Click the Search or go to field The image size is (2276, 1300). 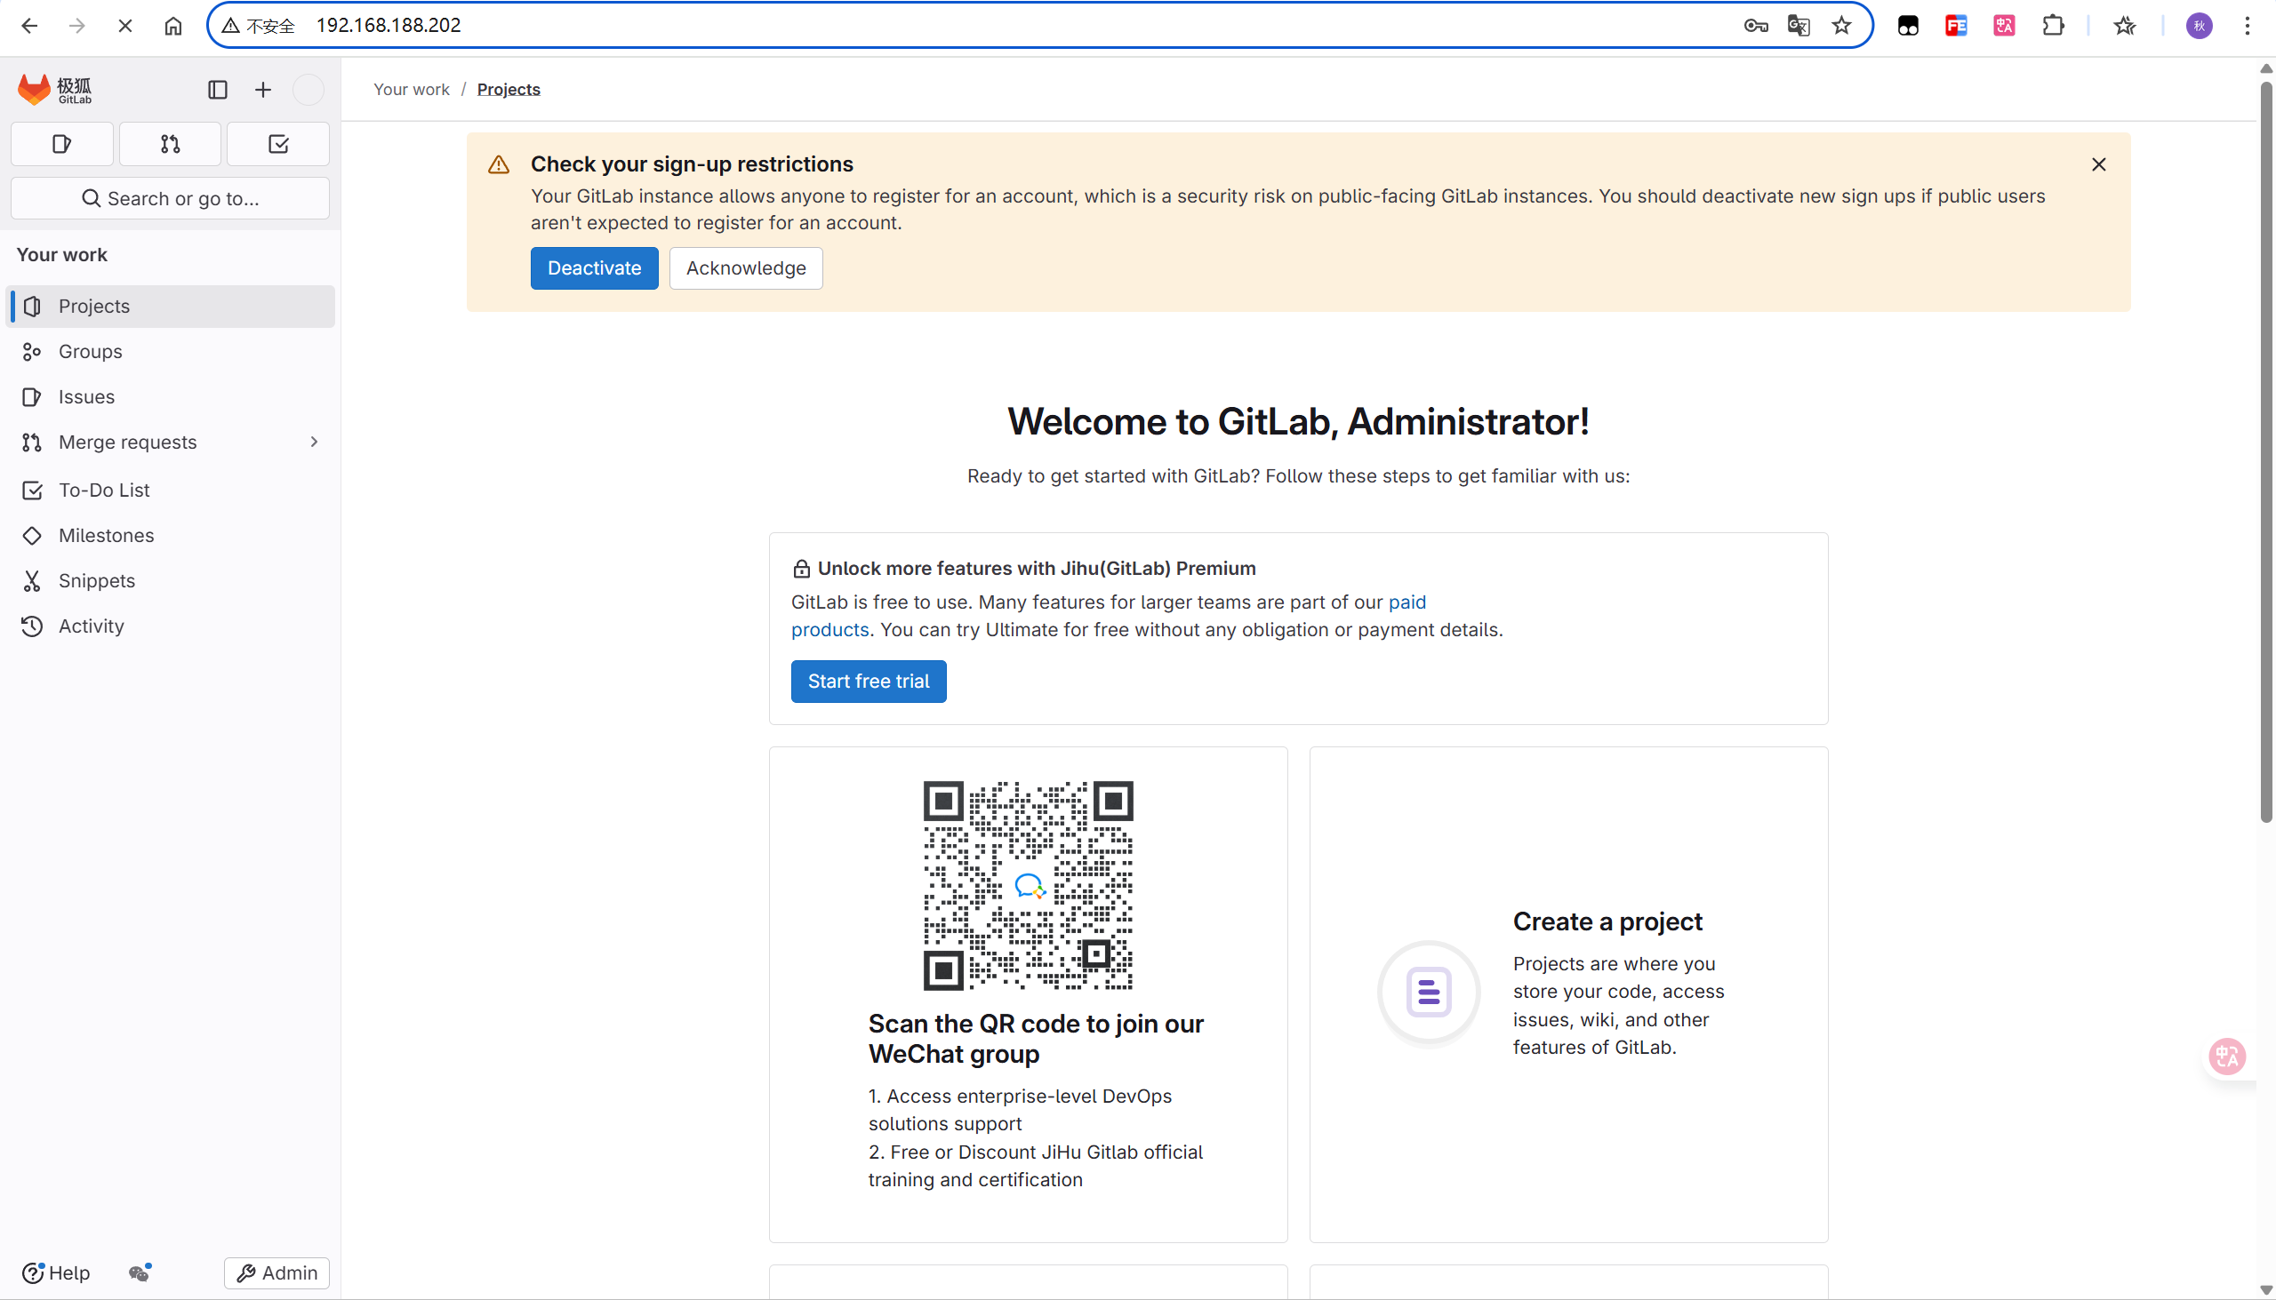click(170, 198)
